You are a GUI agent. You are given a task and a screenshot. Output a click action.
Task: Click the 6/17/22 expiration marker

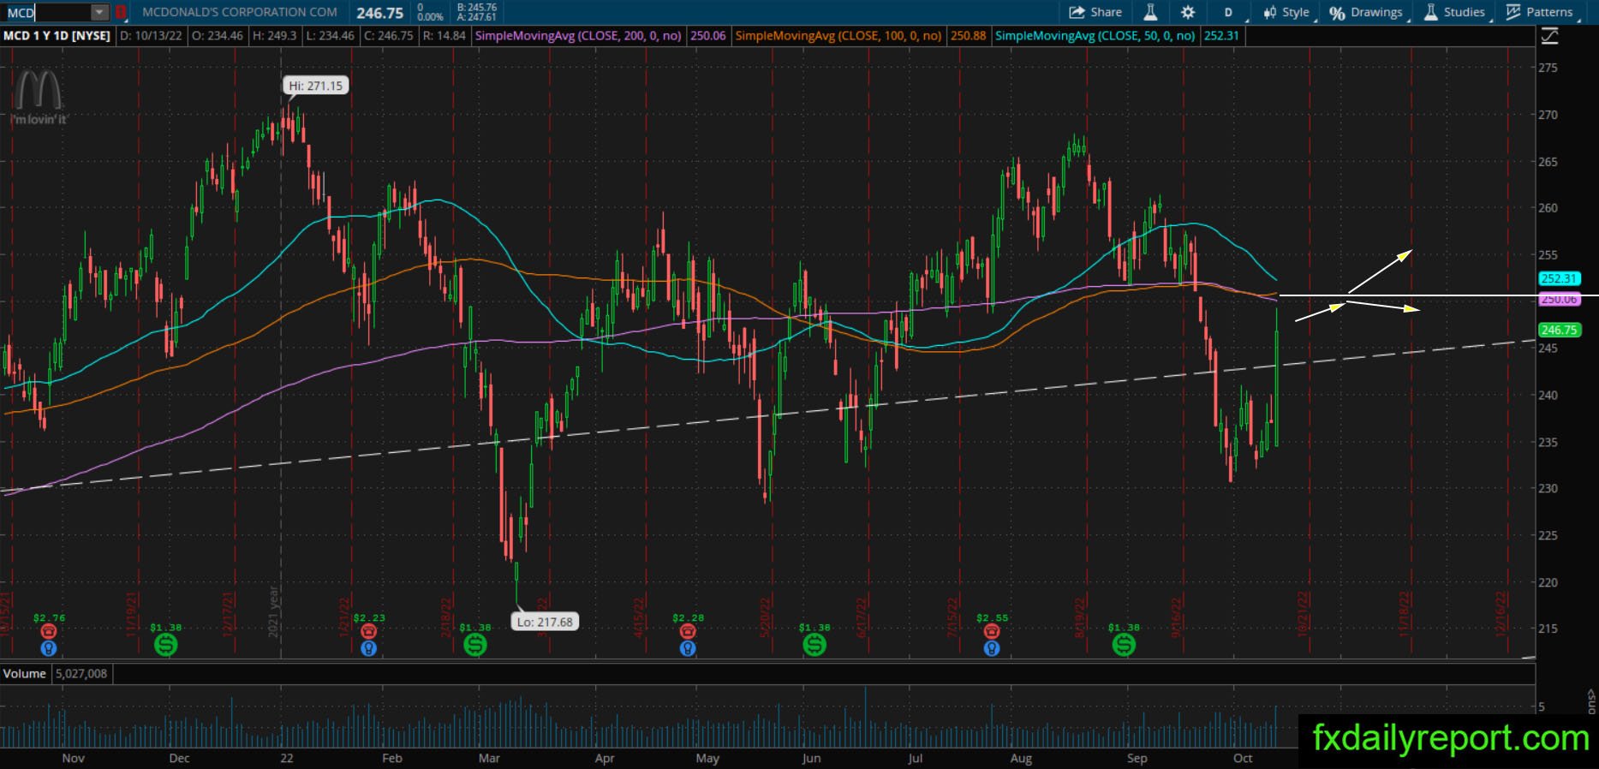pos(861,618)
